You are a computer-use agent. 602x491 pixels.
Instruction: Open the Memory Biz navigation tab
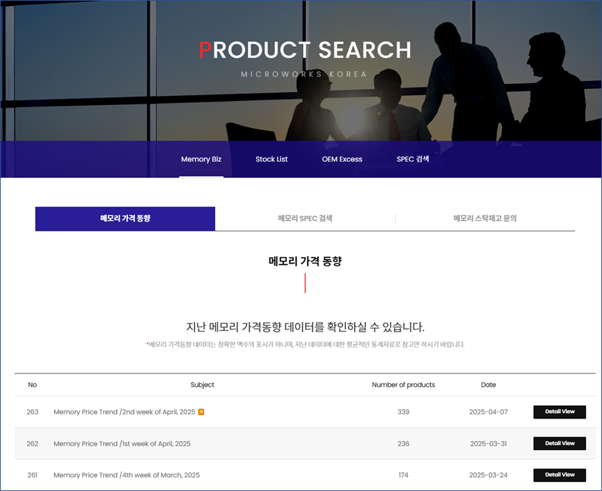(x=201, y=159)
